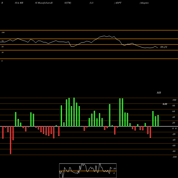Viewport: 178px width, 178px height.
Task: Click the -40 label on MR axis
Action: pyautogui.click(x=174, y=140)
